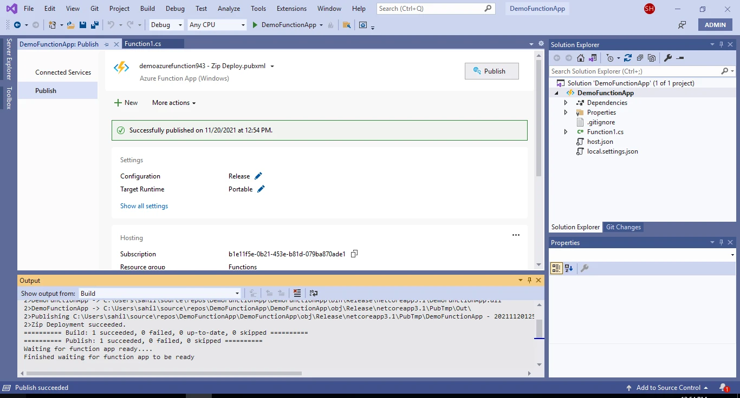
Task: Open Show all settings link
Action: click(144, 205)
